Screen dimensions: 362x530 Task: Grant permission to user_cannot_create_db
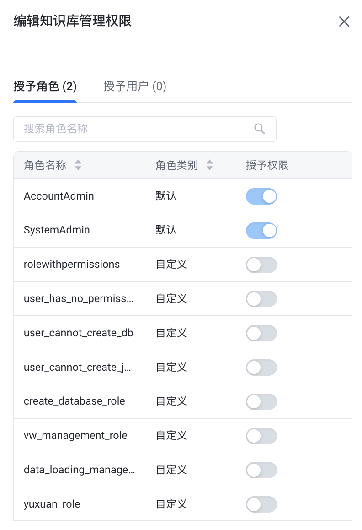261,333
